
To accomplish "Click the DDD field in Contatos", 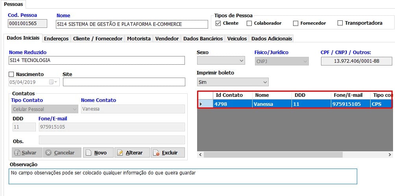I will [24, 127].
